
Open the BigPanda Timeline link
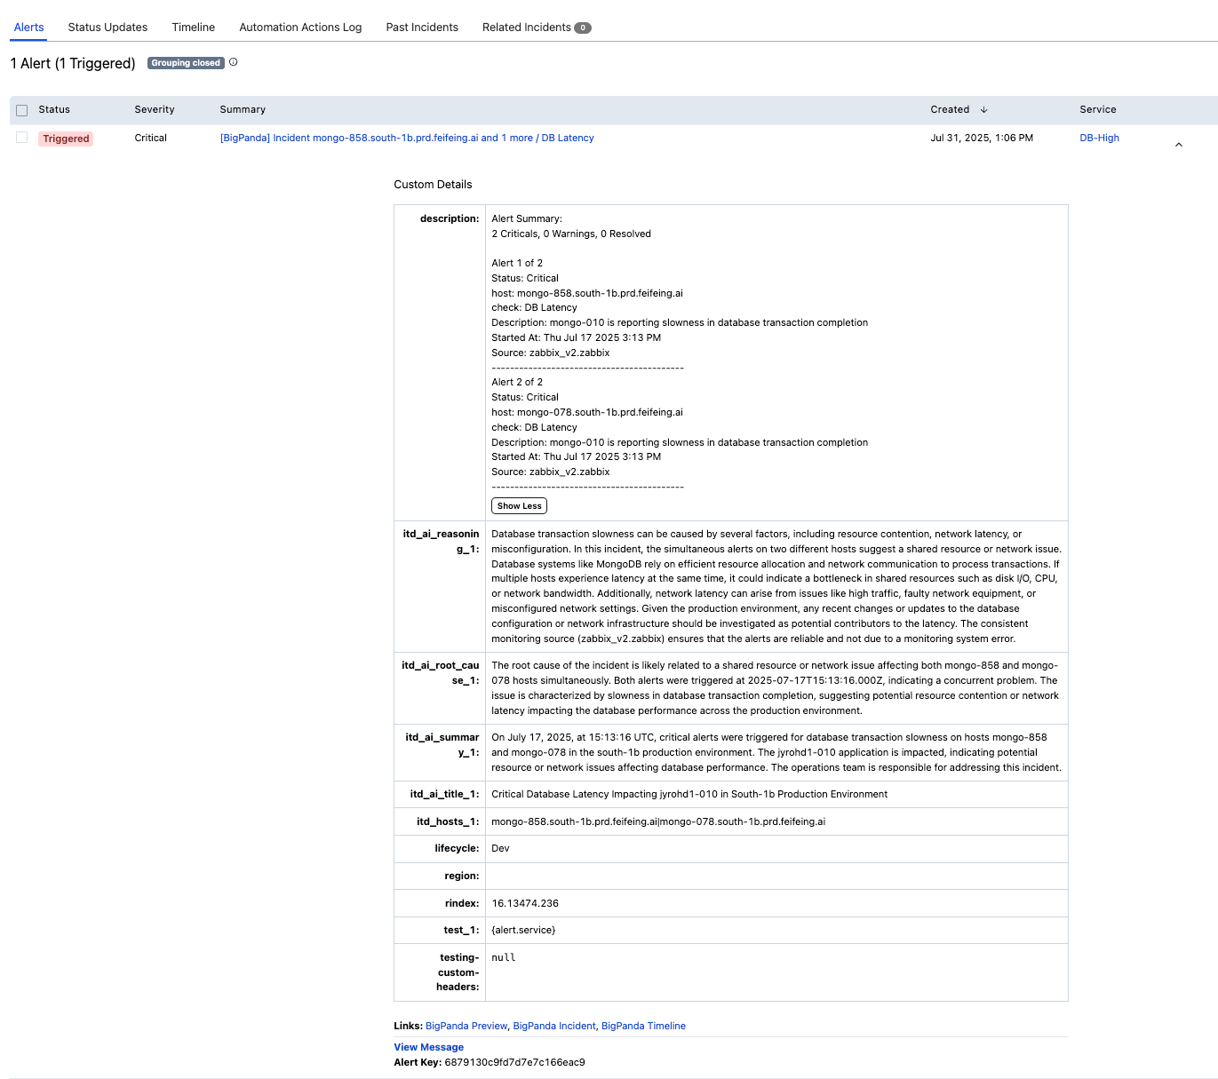pyautogui.click(x=643, y=1026)
